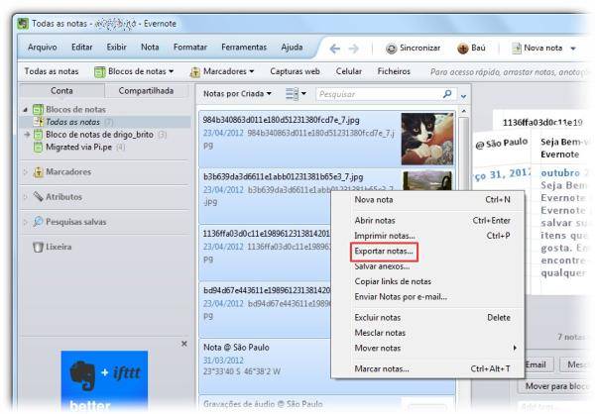The height and width of the screenshot is (414, 595).
Task: Select Todas as notas in the tree
Action: click(x=106, y=122)
